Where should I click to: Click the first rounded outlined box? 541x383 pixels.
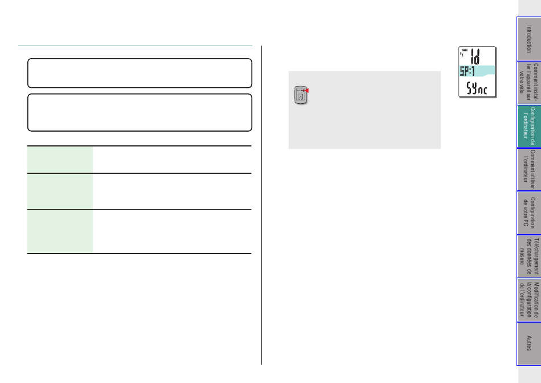[x=140, y=73]
